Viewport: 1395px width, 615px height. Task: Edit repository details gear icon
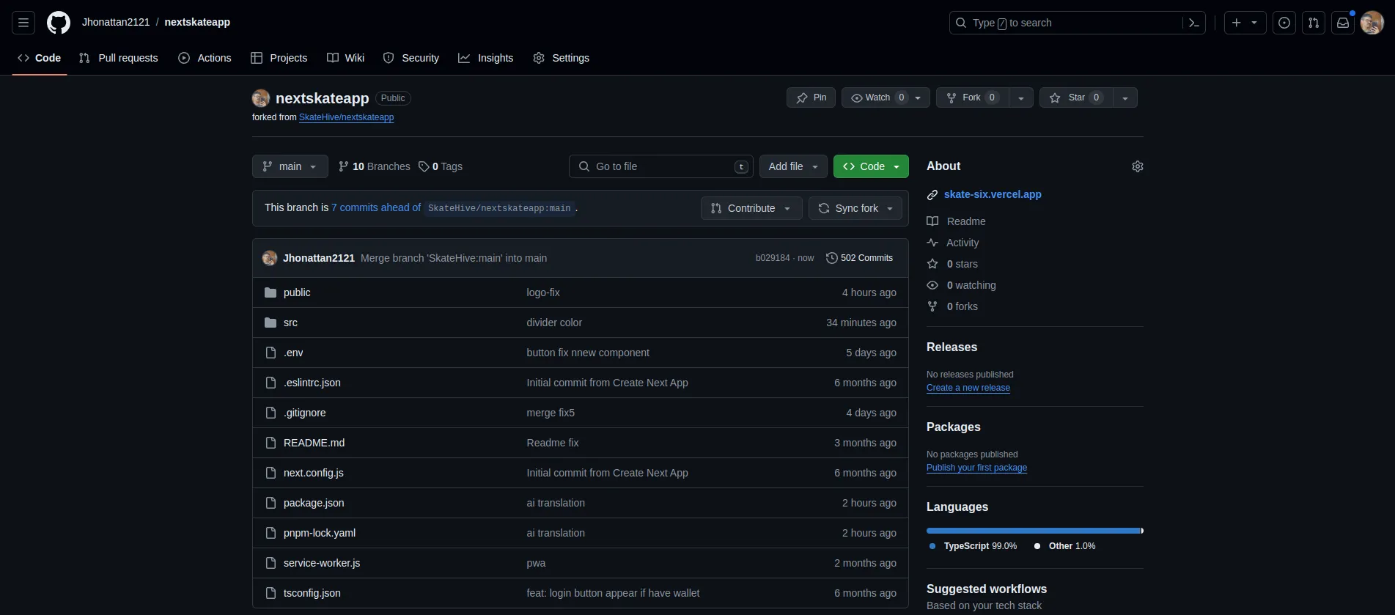[1137, 166]
